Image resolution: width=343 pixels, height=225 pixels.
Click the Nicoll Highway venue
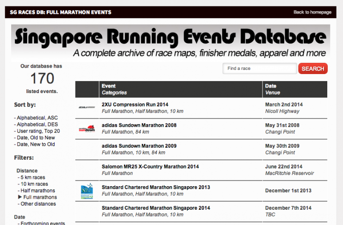coord(282,111)
